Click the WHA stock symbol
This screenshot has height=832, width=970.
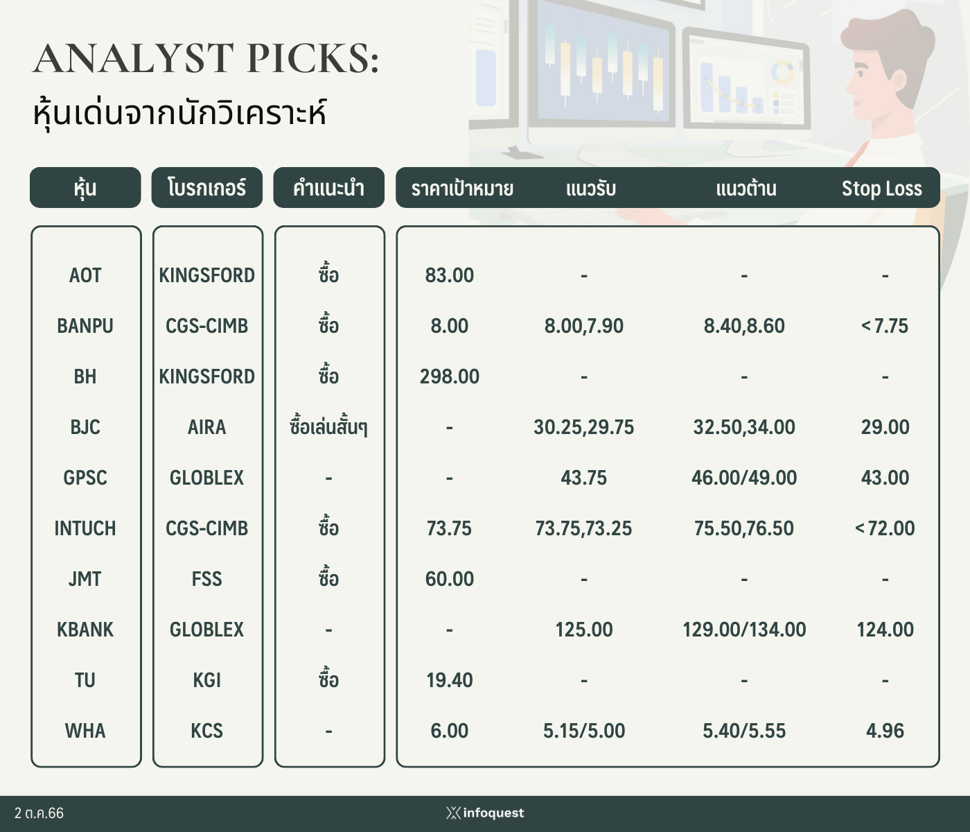click(x=85, y=731)
